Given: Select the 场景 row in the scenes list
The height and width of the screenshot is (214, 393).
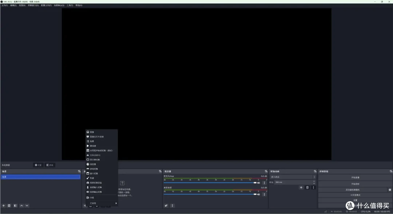Looking at the screenshot, I should click(x=40, y=177).
